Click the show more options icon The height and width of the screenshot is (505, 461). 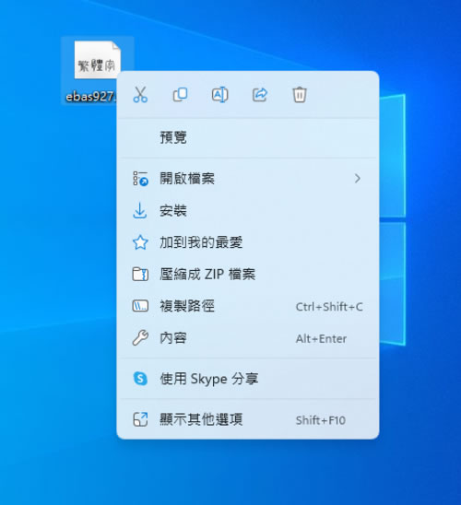(140, 419)
